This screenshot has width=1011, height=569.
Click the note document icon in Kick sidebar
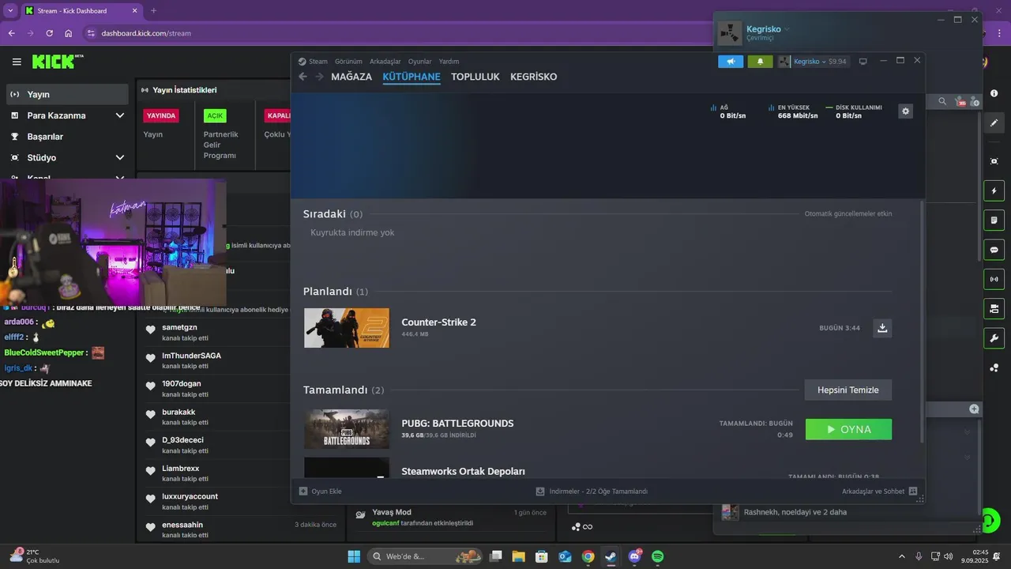(x=994, y=220)
